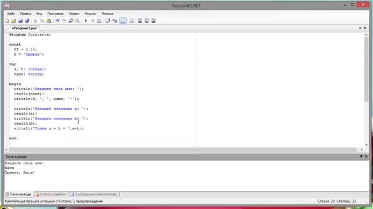The height and width of the screenshot is (209, 373).
Task: Click the Step Over debug icon
Action: coord(108,21)
